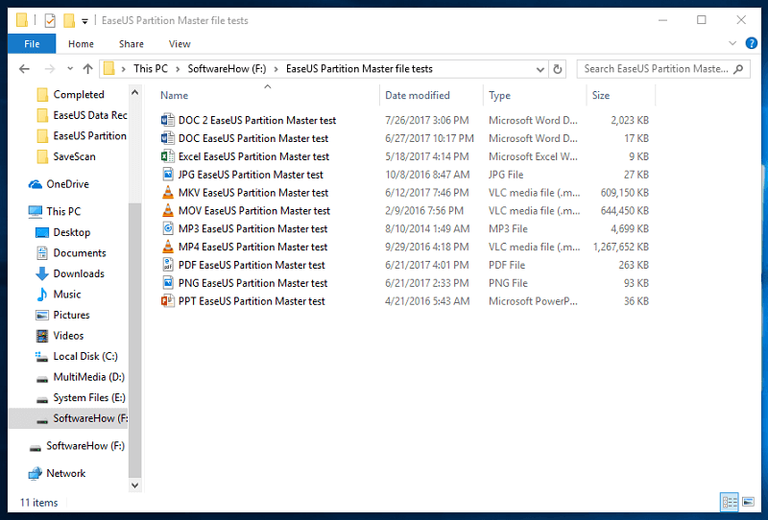768x520 pixels.
Task: Click the Excel file icon
Action: click(x=167, y=156)
